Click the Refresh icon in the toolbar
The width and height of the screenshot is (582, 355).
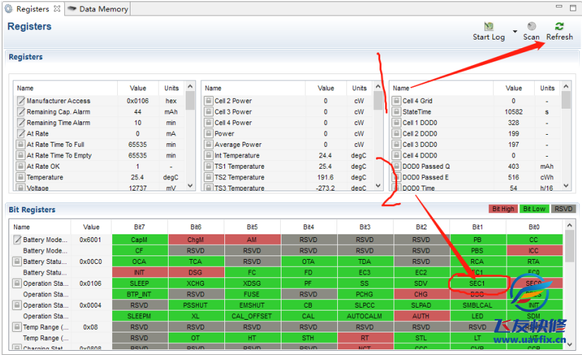(x=559, y=26)
